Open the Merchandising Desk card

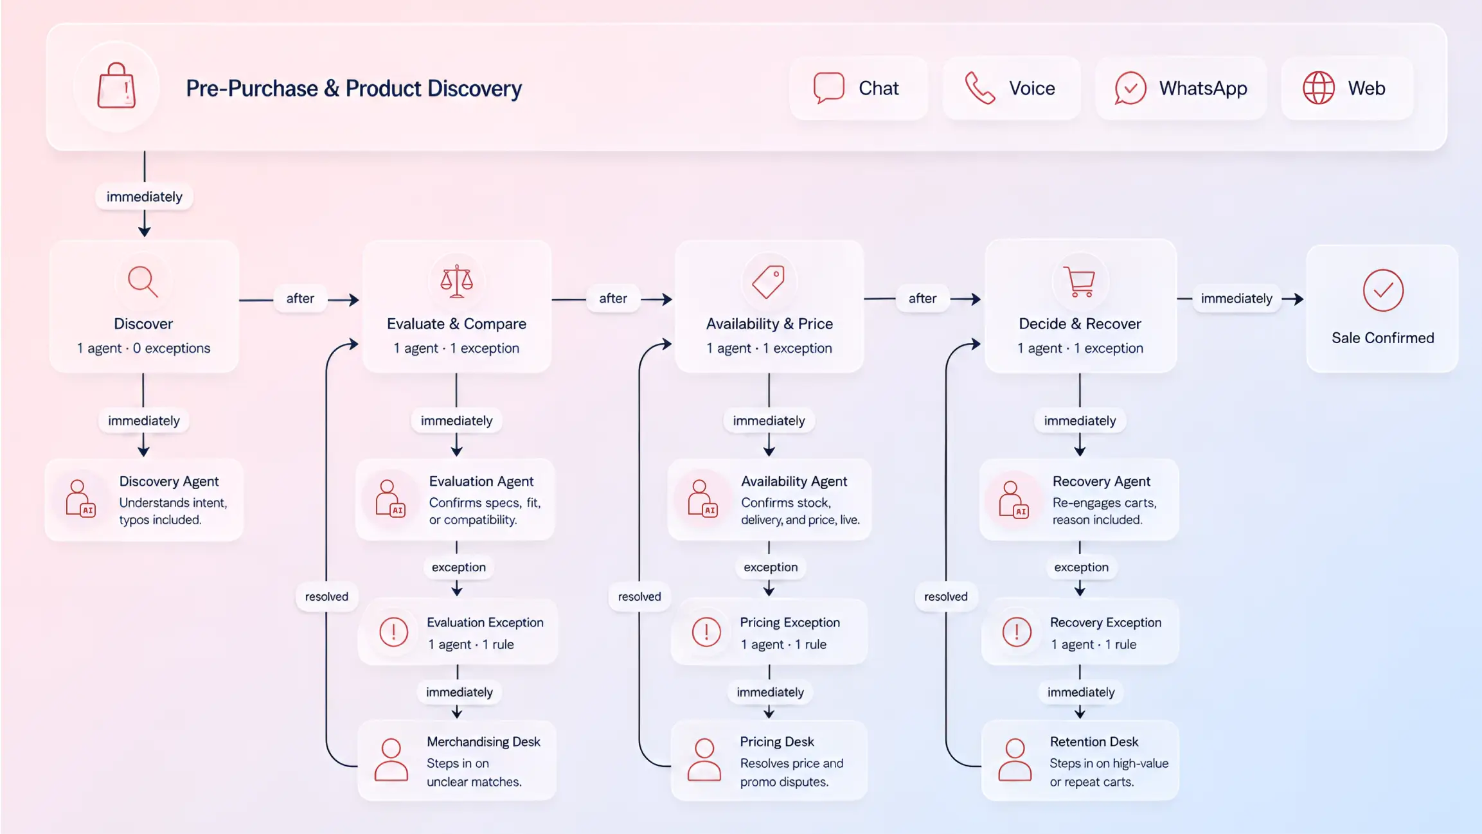click(457, 761)
